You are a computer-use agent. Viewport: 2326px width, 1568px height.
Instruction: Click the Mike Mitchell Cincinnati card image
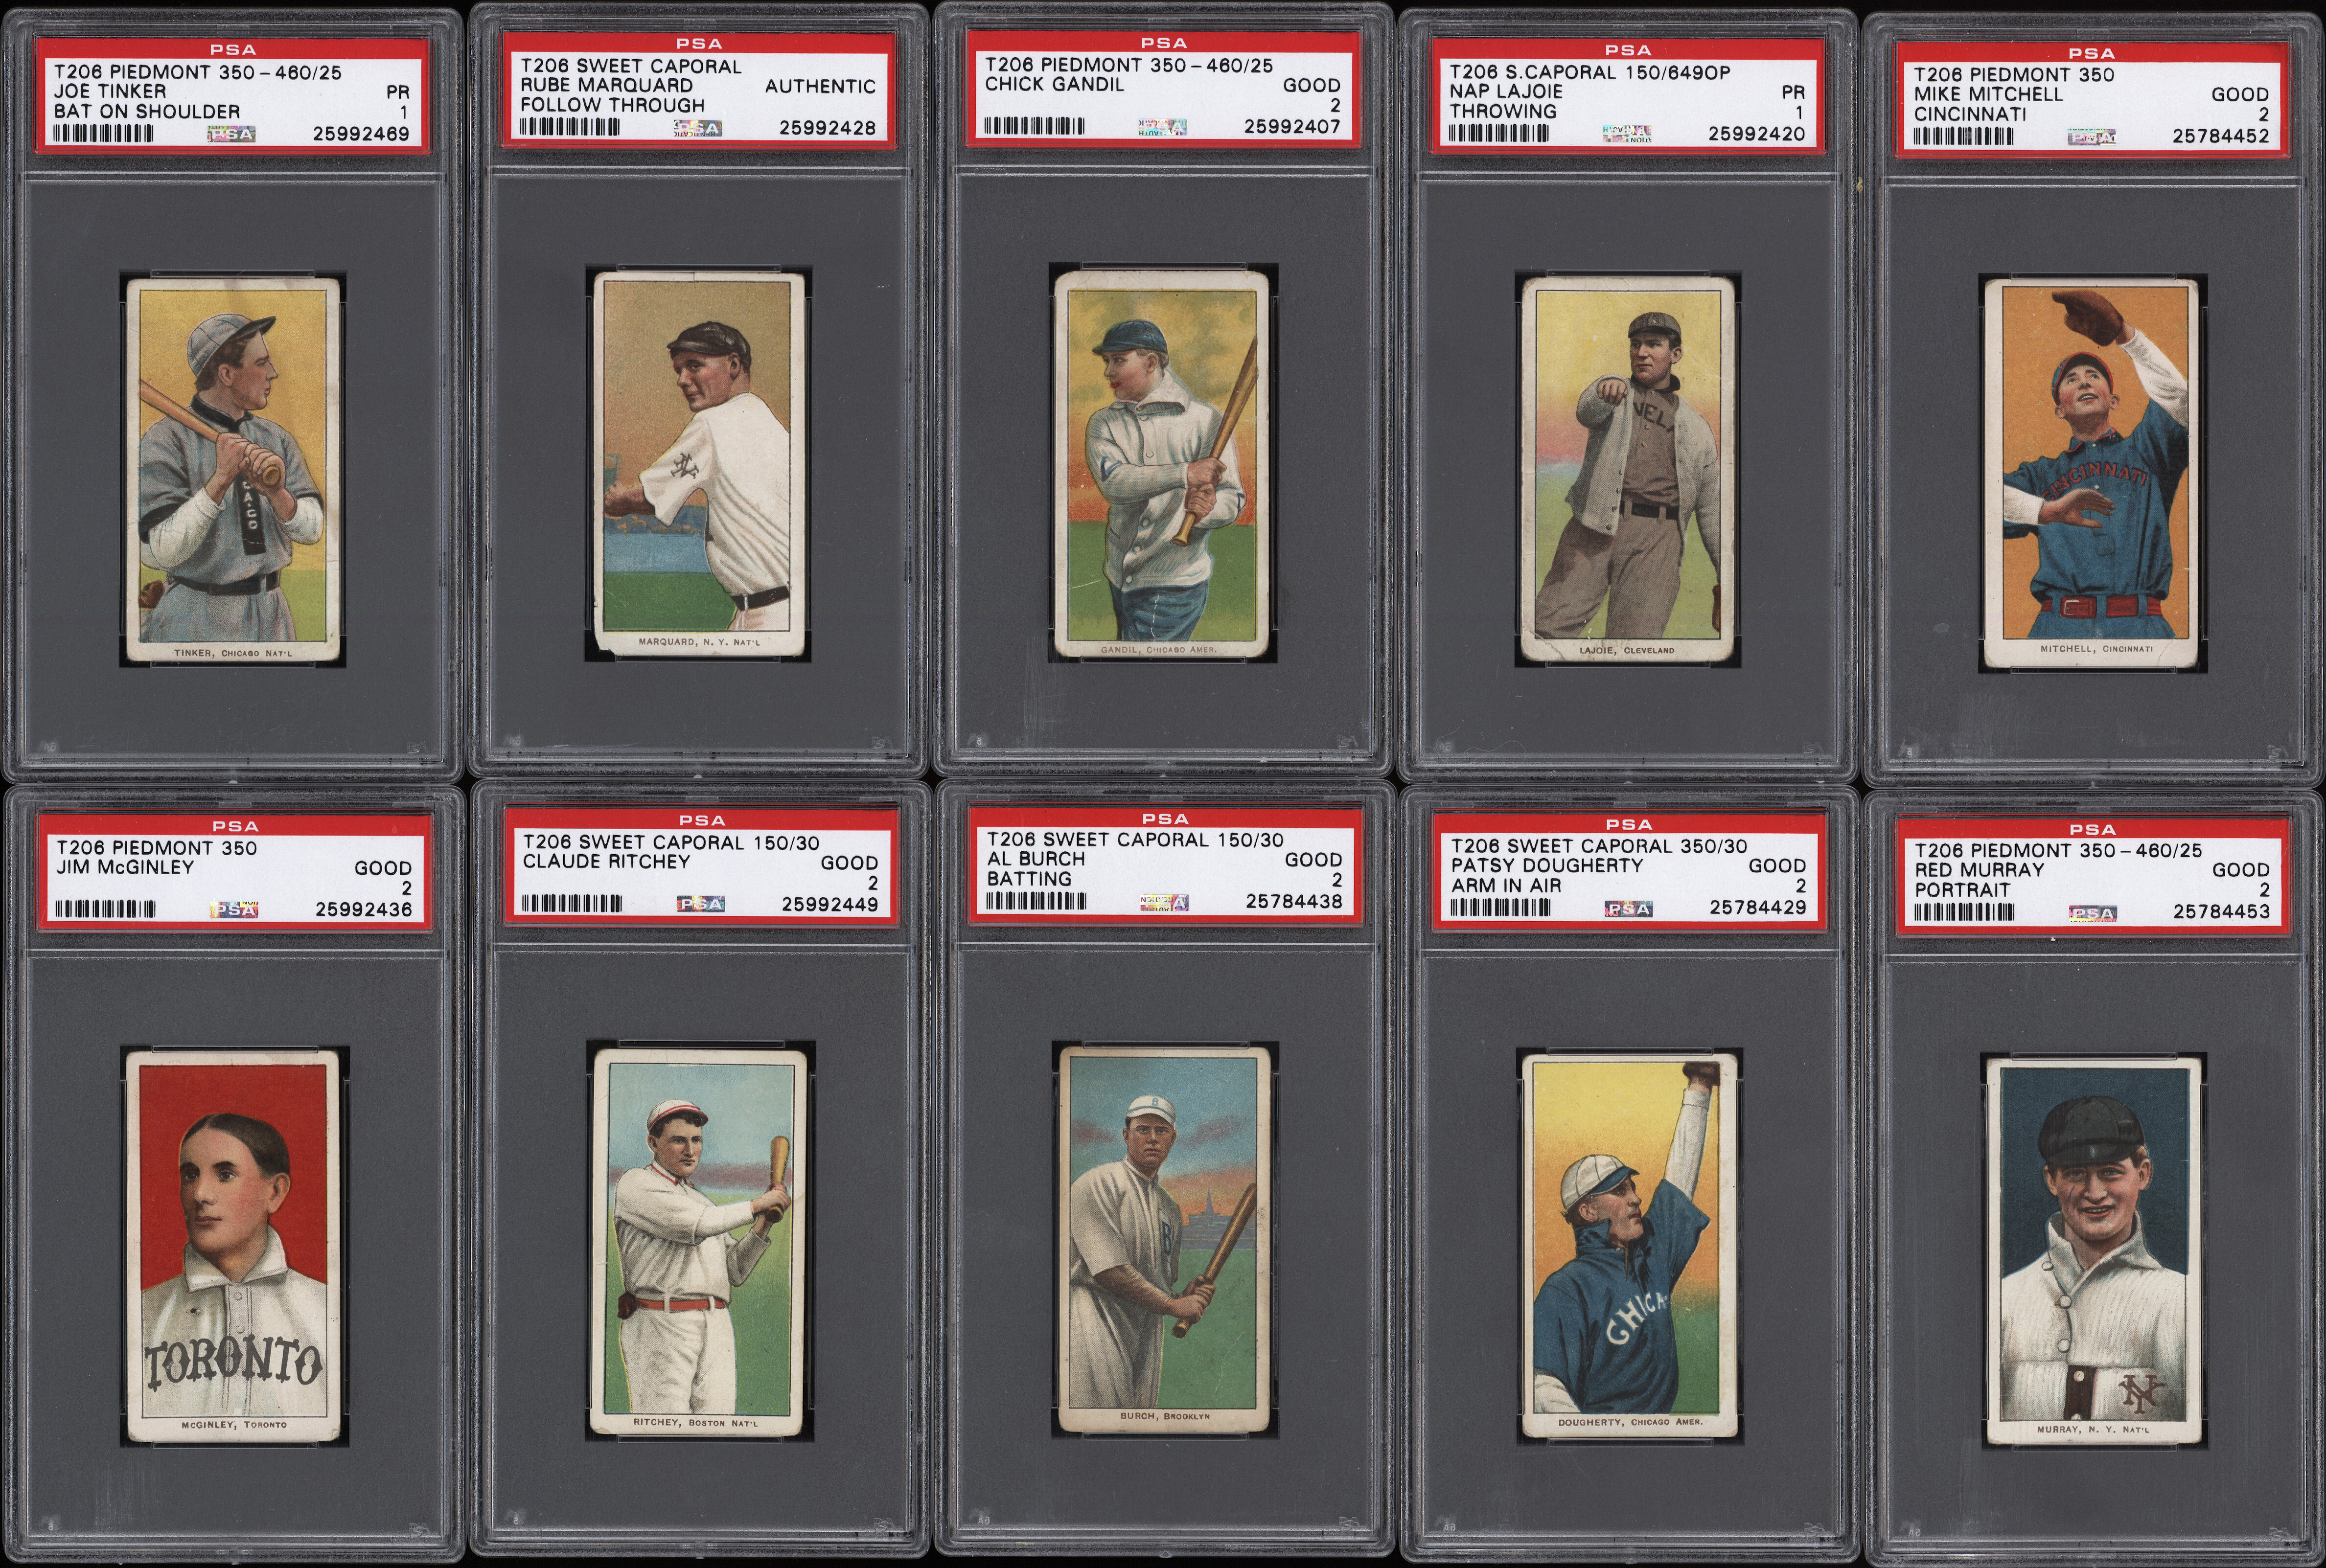coord(2091,474)
